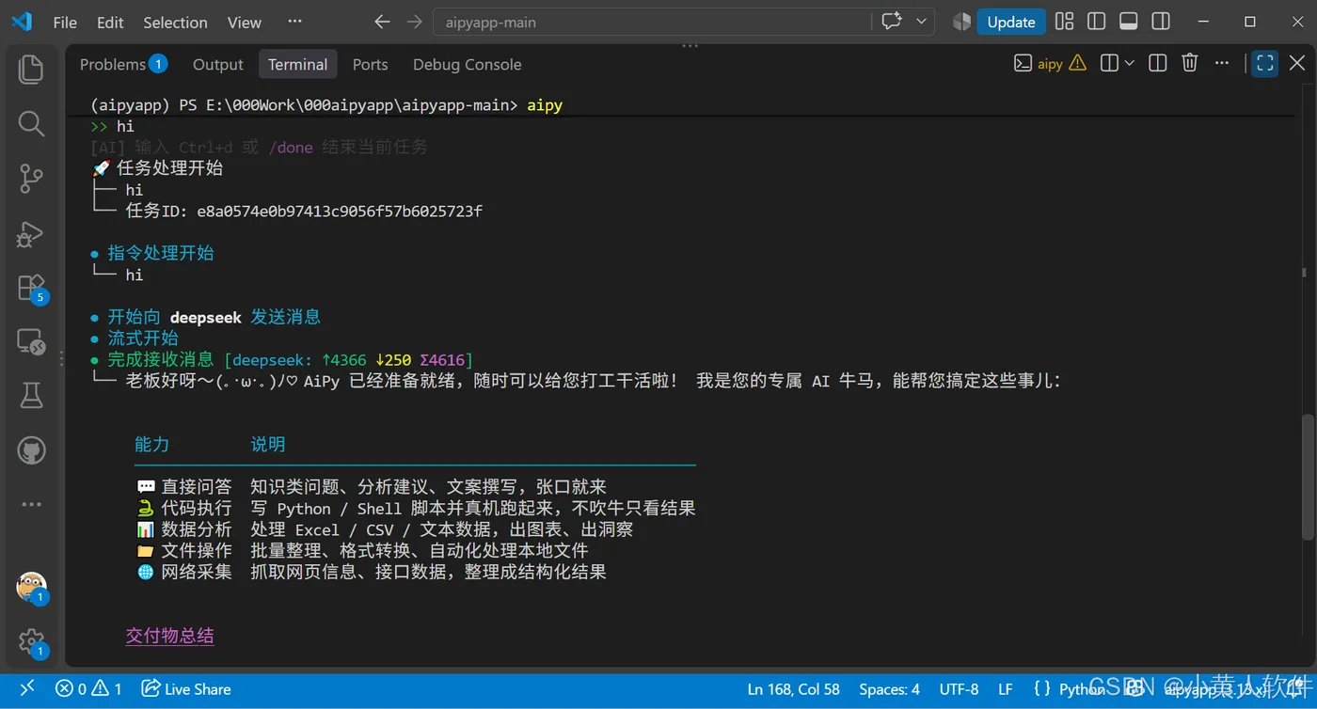The width and height of the screenshot is (1317, 709).
Task: Toggle the bottom panel visibility icon
Action: (1129, 22)
